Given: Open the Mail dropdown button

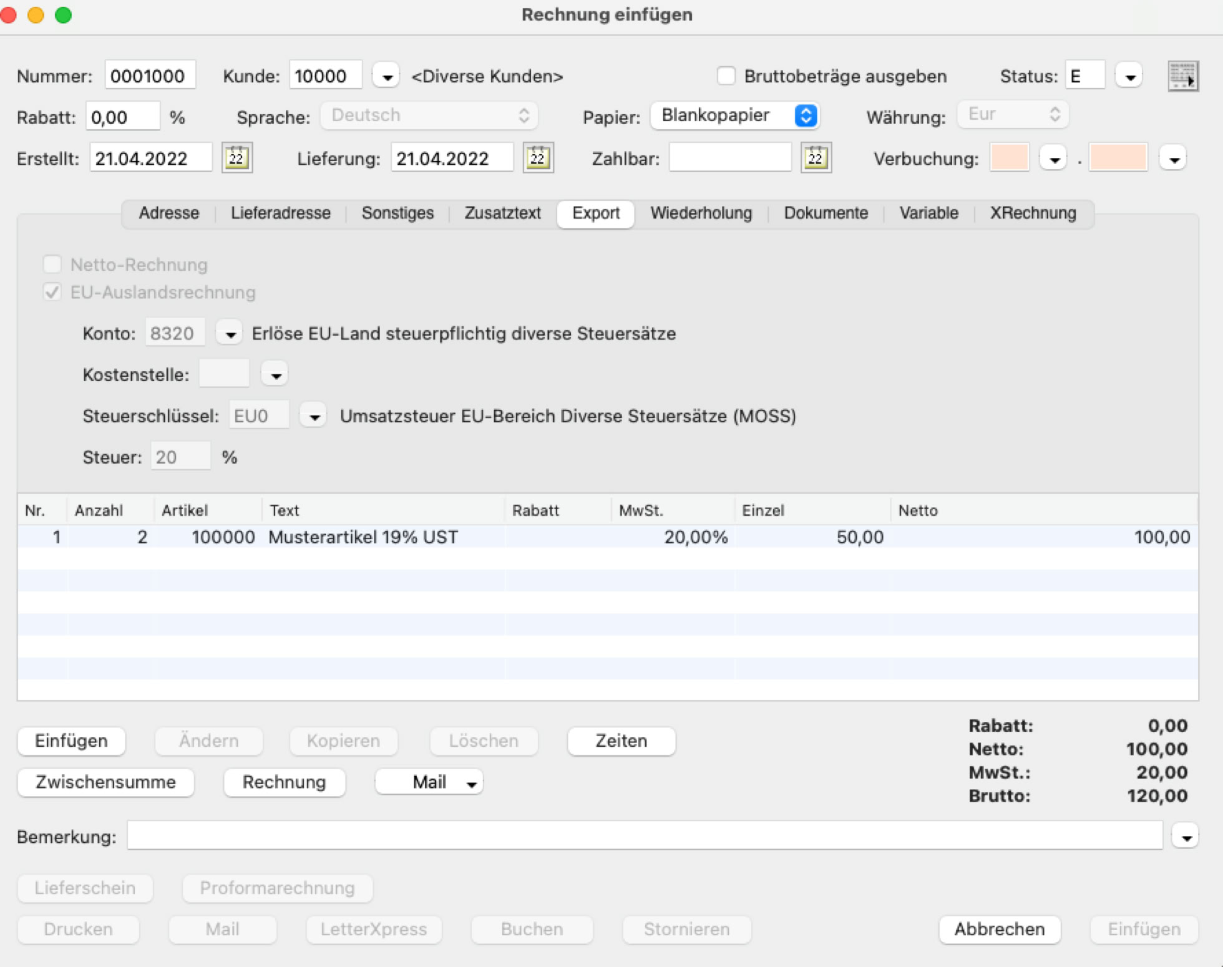Looking at the screenshot, I should [x=429, y=782].
